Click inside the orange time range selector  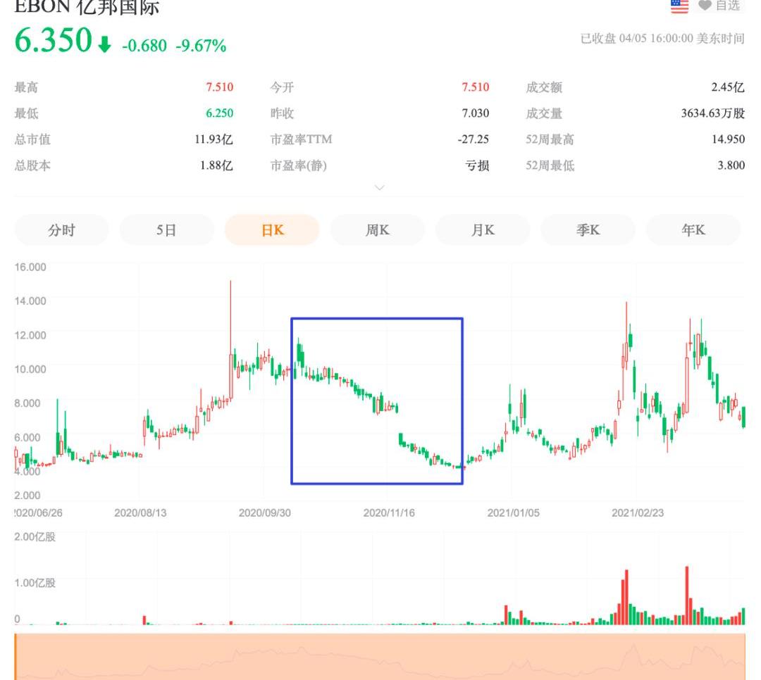(380, 656)
